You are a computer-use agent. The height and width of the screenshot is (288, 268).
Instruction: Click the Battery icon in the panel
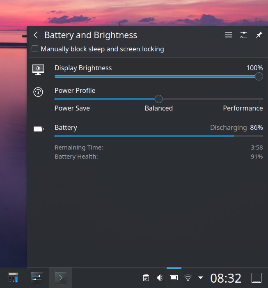[38, 129]
